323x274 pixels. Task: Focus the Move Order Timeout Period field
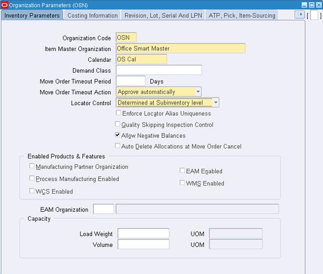coord(130,81)
